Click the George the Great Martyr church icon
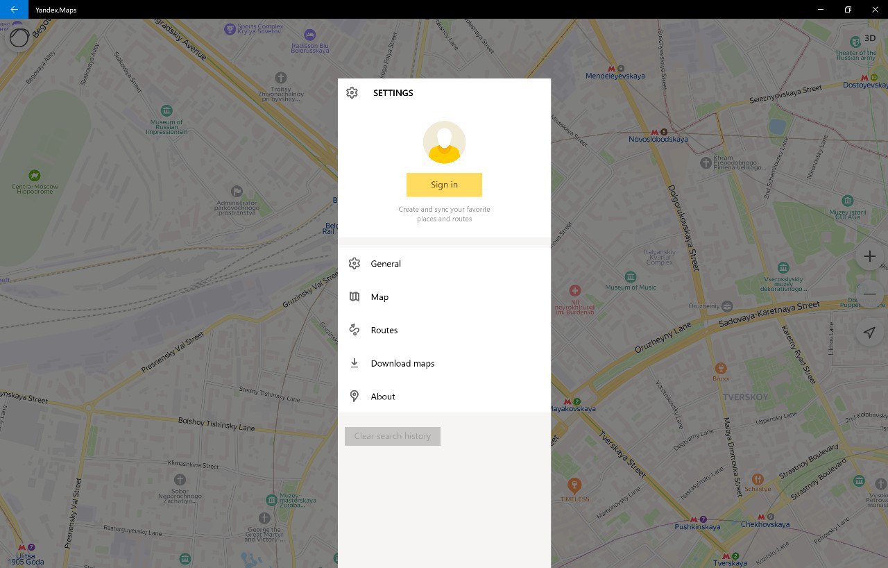 pyautogui.click(x=264, y=518)
